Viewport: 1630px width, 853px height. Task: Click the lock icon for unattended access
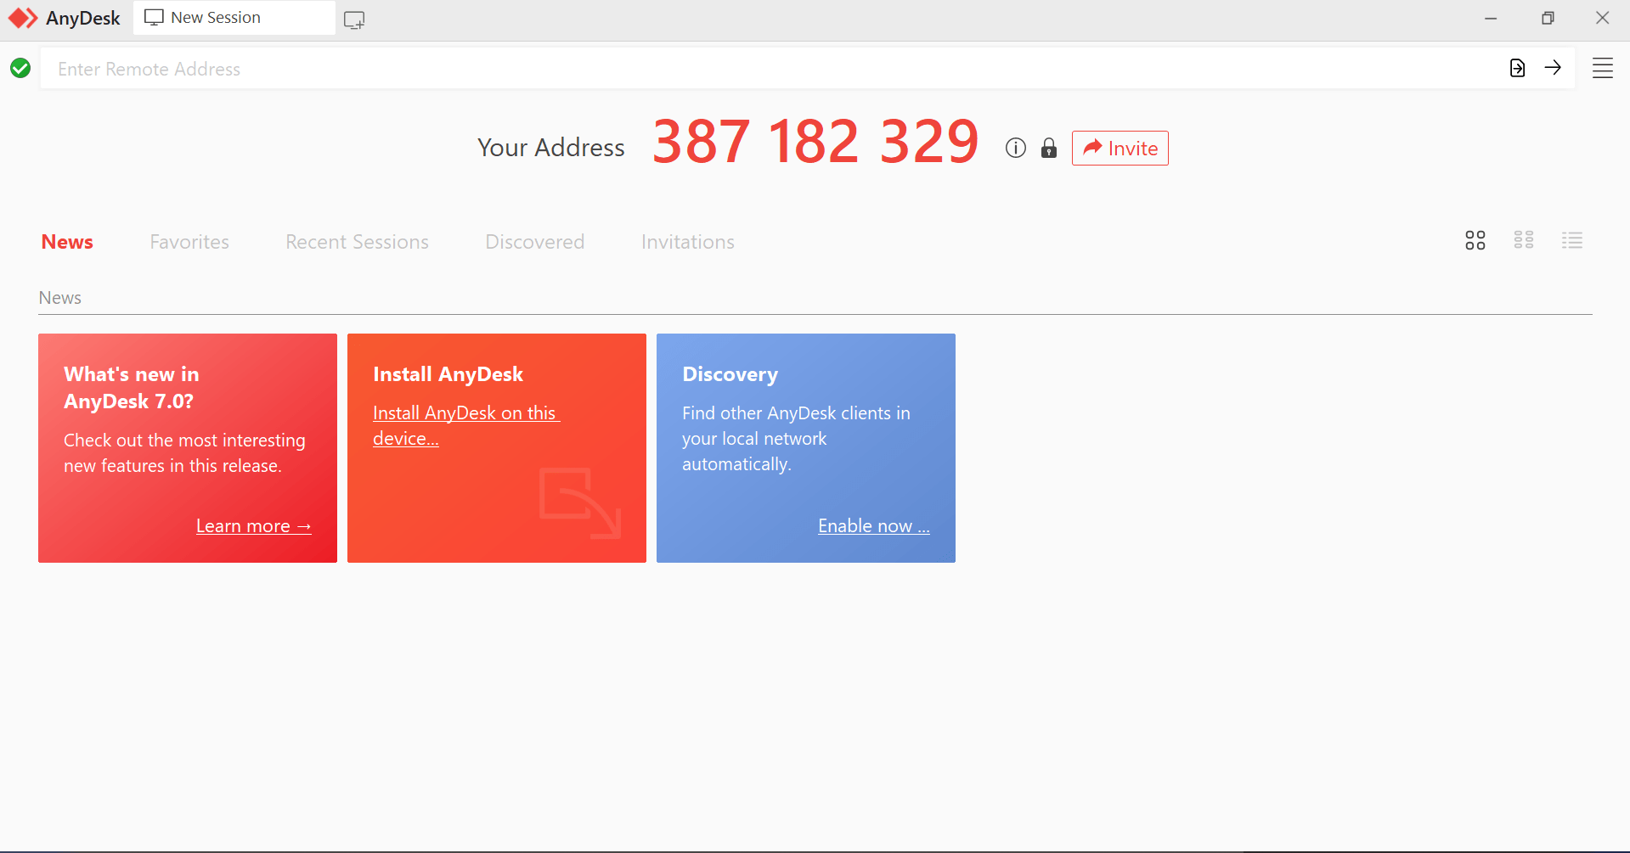1049,148
